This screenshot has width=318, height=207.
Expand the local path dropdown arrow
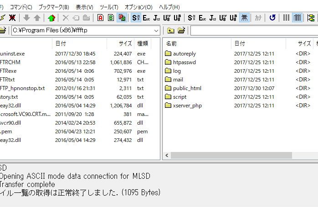pos(157,30)
